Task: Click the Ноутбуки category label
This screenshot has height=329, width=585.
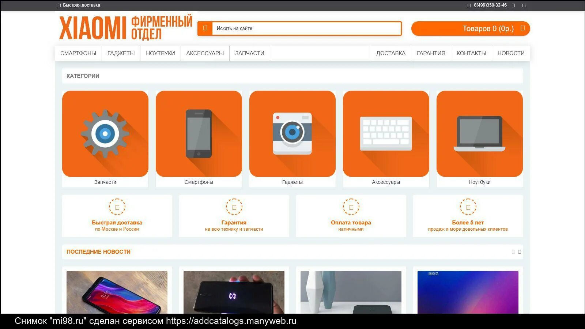Action: tap(480, 182)
